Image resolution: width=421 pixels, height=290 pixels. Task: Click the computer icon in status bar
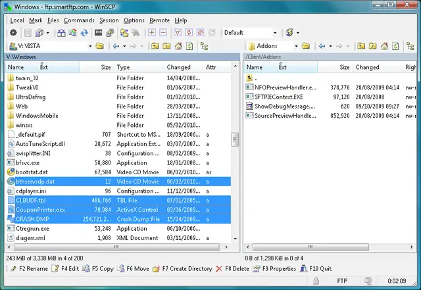coord(368,281)
